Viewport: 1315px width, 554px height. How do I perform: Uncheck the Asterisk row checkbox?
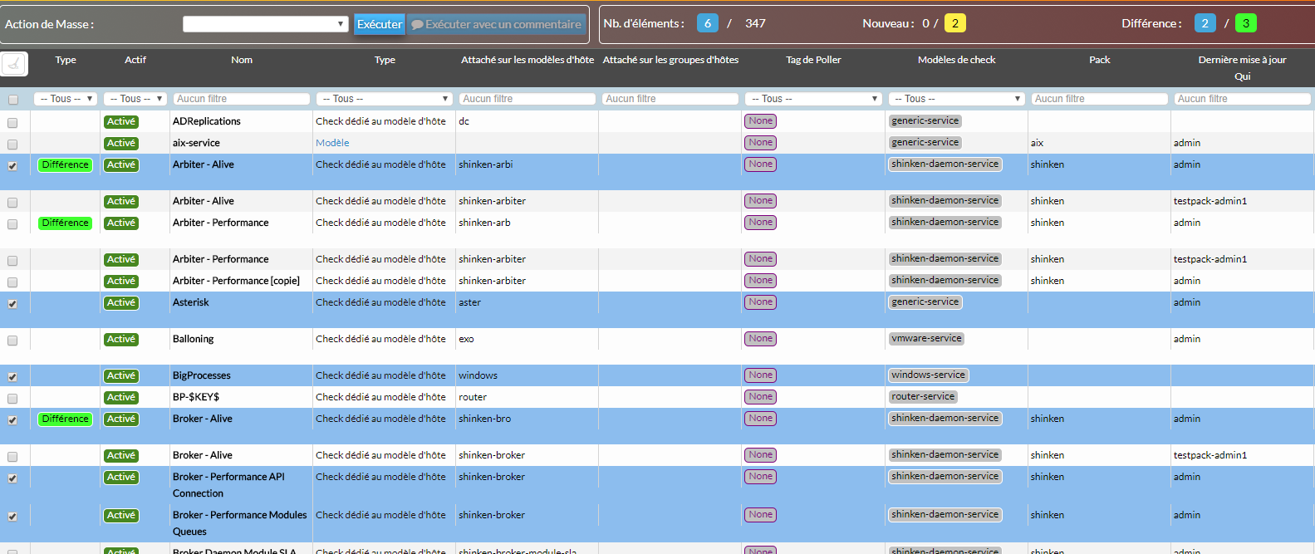tap(12, 304)
